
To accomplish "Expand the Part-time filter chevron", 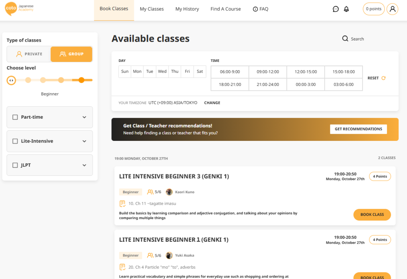I will tap(84, 117).
